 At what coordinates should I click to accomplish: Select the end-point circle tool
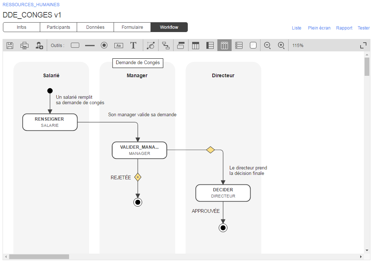104,46
